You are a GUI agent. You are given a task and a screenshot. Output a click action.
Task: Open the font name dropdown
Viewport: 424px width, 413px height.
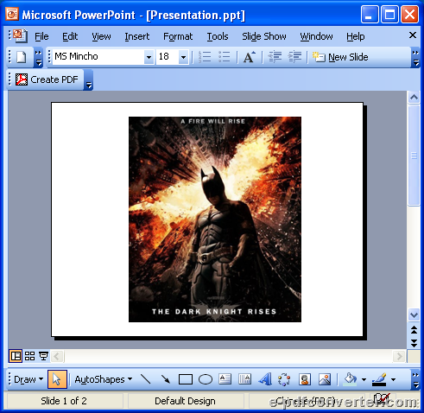click(149, 57)
